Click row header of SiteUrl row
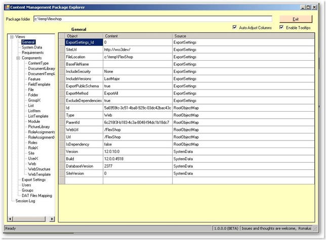The width and height of the screenshot is (326, 240). point(62,50)
